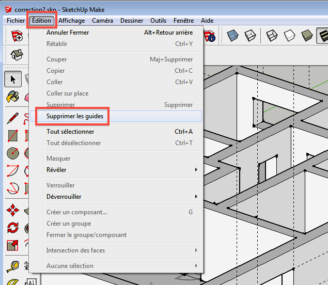Switch to Hidden Line style cube
This screenshot has height=285, width=328.
click(x=289, y=36)
